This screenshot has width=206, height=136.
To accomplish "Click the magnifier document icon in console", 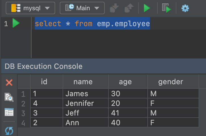I will coord(9,97).
